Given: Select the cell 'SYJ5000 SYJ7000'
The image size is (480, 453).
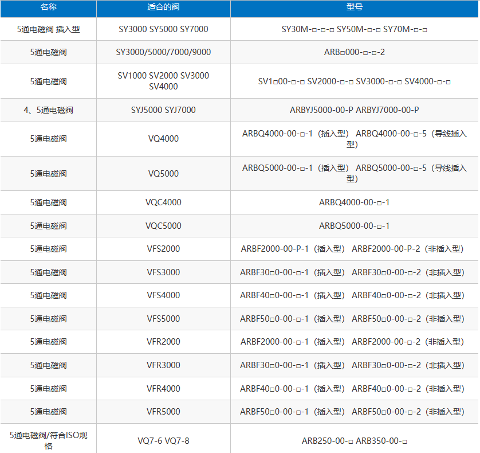Looking at the screenshot, I should point(163,110).
